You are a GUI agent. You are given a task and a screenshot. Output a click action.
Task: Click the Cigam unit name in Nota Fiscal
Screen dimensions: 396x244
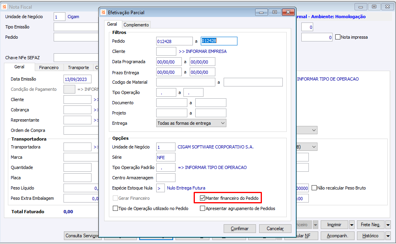(x=73, y=17)
